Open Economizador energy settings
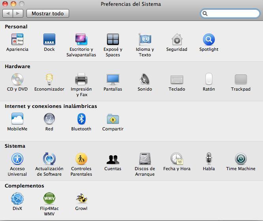 pos(49,80)
